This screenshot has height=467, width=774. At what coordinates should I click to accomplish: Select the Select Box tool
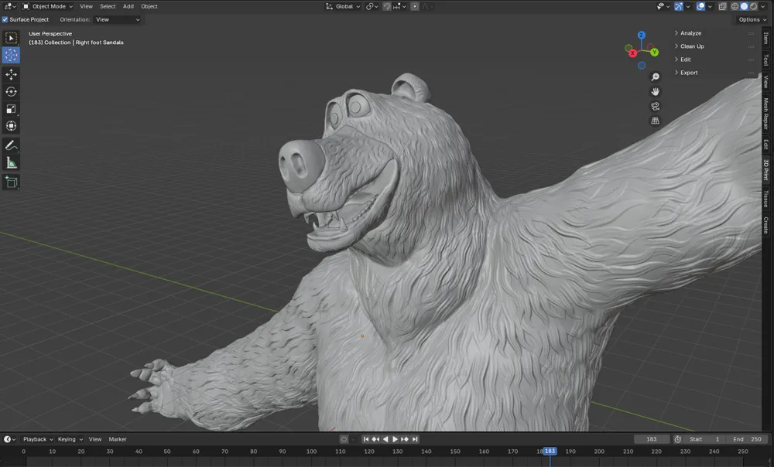pyautogui.click(x=11, y=38)
